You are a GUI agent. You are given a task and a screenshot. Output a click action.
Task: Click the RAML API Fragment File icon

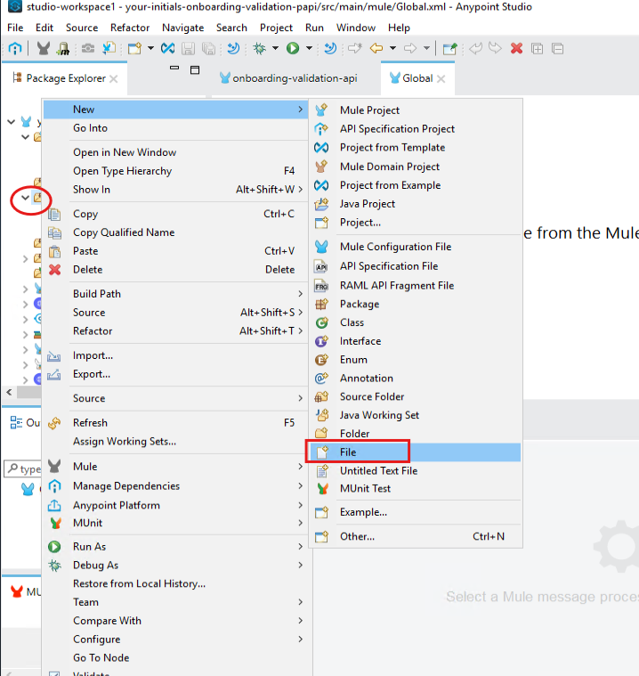point(322,285)
